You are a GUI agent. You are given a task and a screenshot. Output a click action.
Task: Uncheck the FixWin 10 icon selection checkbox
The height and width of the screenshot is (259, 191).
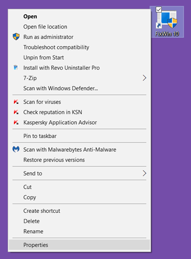coord(159,10)
